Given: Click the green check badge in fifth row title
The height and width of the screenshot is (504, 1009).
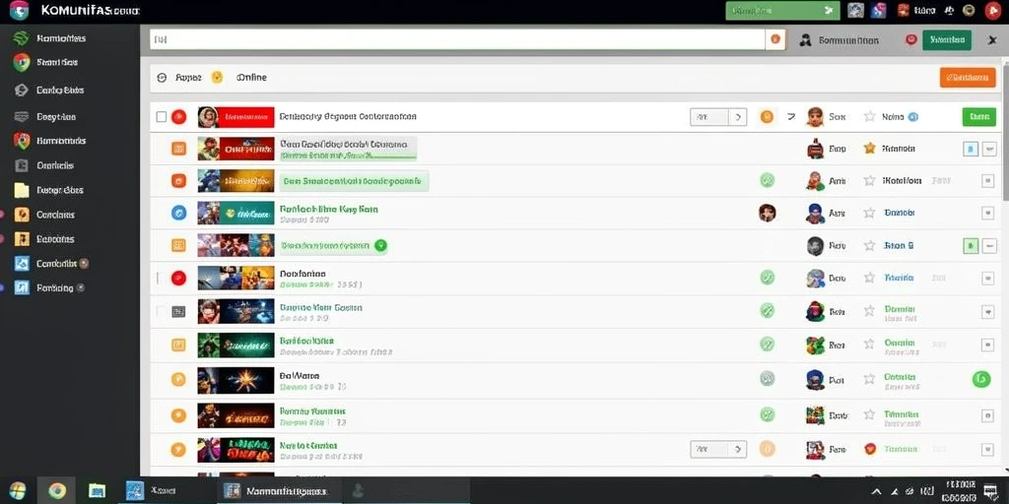Looking at the screenshot, I should [x=380, y=245].
